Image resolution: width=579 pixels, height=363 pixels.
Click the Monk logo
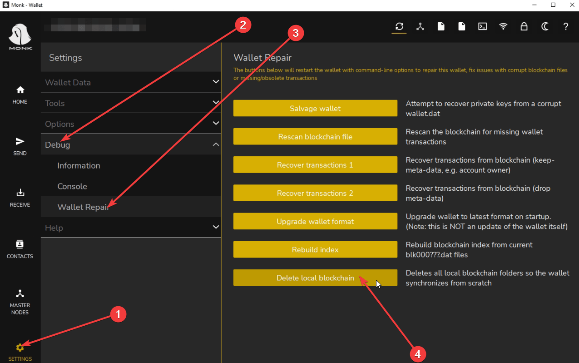[x=20, y=36]
